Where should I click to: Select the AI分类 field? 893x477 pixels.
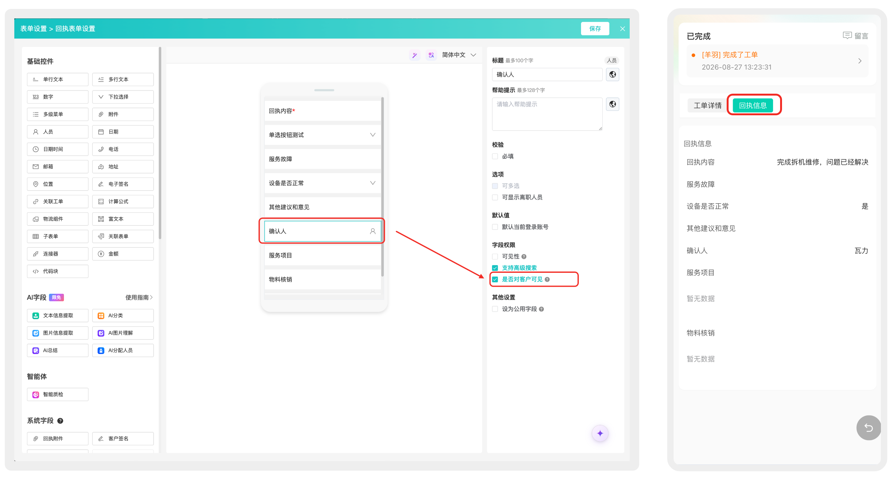(x=123, y=316)
